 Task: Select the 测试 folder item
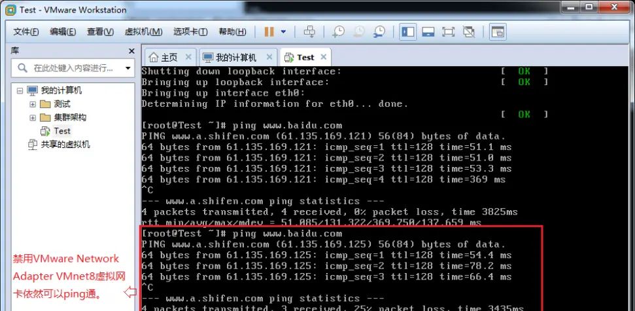(62, 104)
